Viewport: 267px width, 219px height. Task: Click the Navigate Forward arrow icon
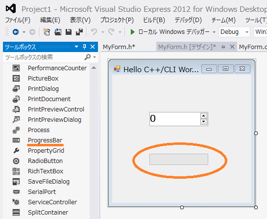[32, 32]
